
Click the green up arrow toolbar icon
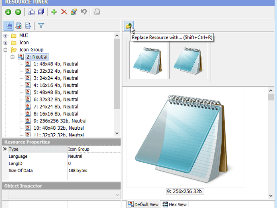tap(18, 12)
